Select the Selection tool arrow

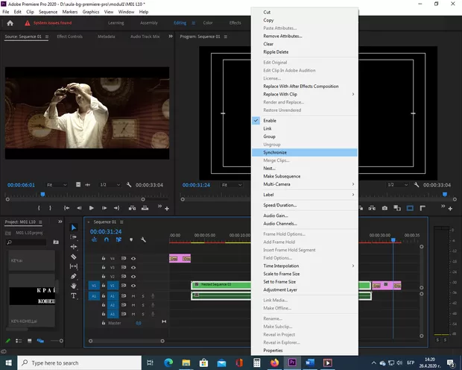[74, 228]
